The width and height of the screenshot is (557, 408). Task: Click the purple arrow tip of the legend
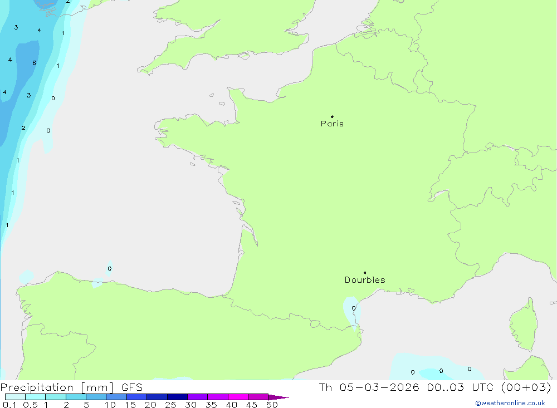point(278,397)
